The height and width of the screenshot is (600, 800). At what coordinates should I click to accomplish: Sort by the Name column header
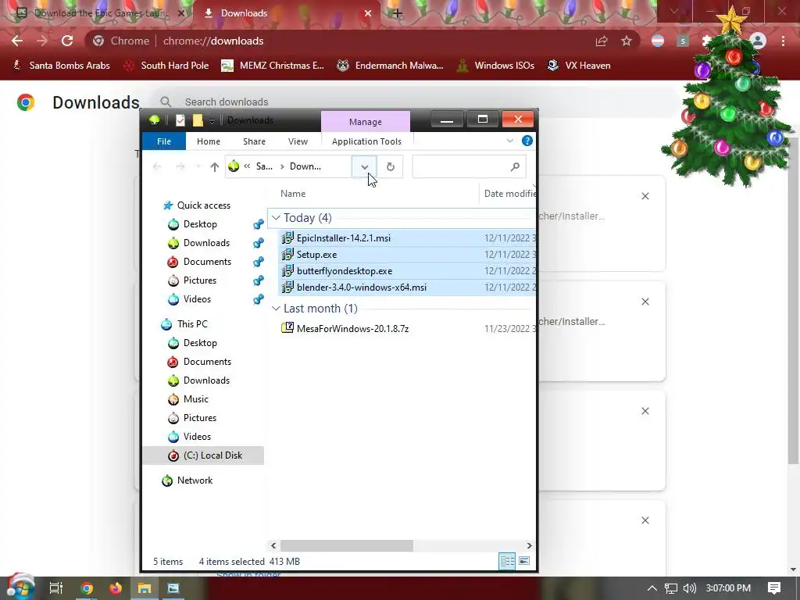[293, 194]
